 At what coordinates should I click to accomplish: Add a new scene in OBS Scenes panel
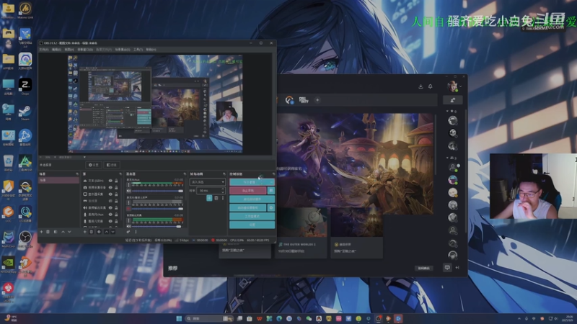[41, 232]
